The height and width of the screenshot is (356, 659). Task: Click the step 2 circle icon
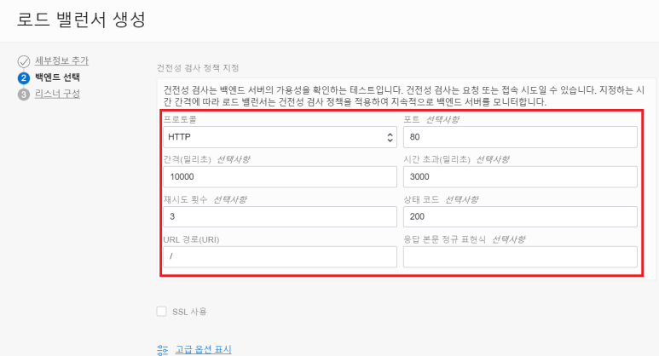24,78
